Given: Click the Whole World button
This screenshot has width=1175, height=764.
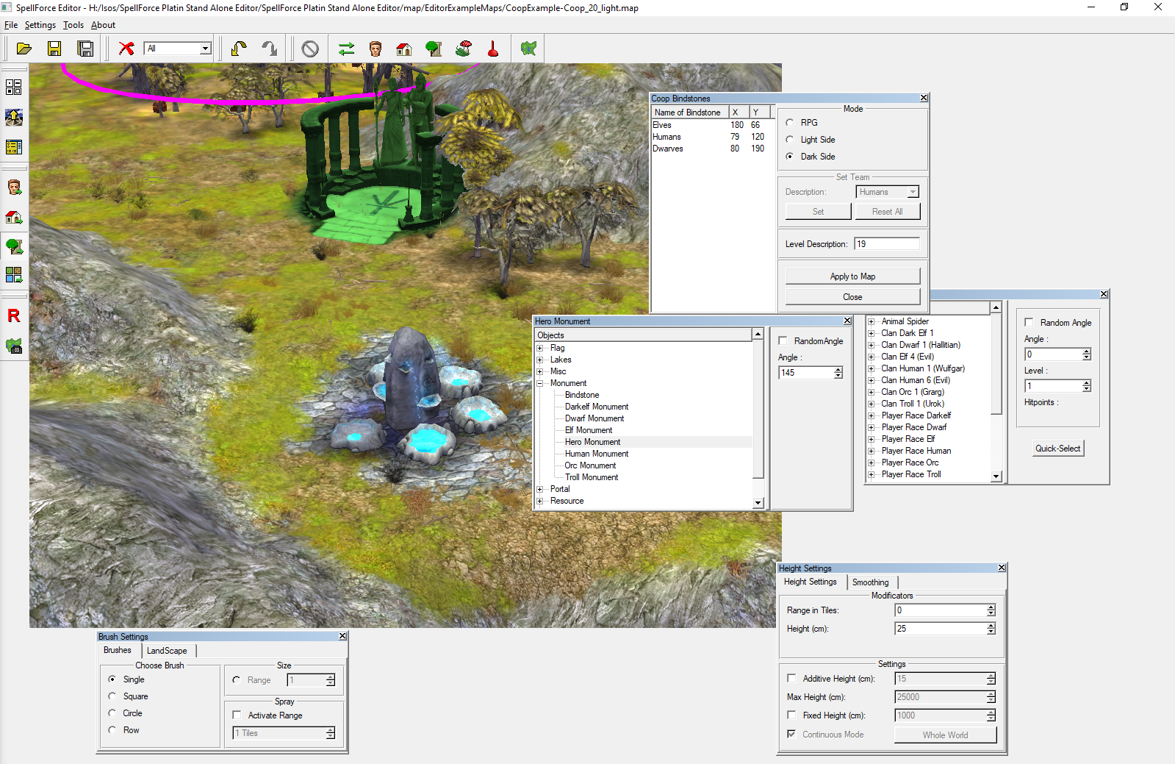Looking at the screenshot, I should (x=945, y=735).
